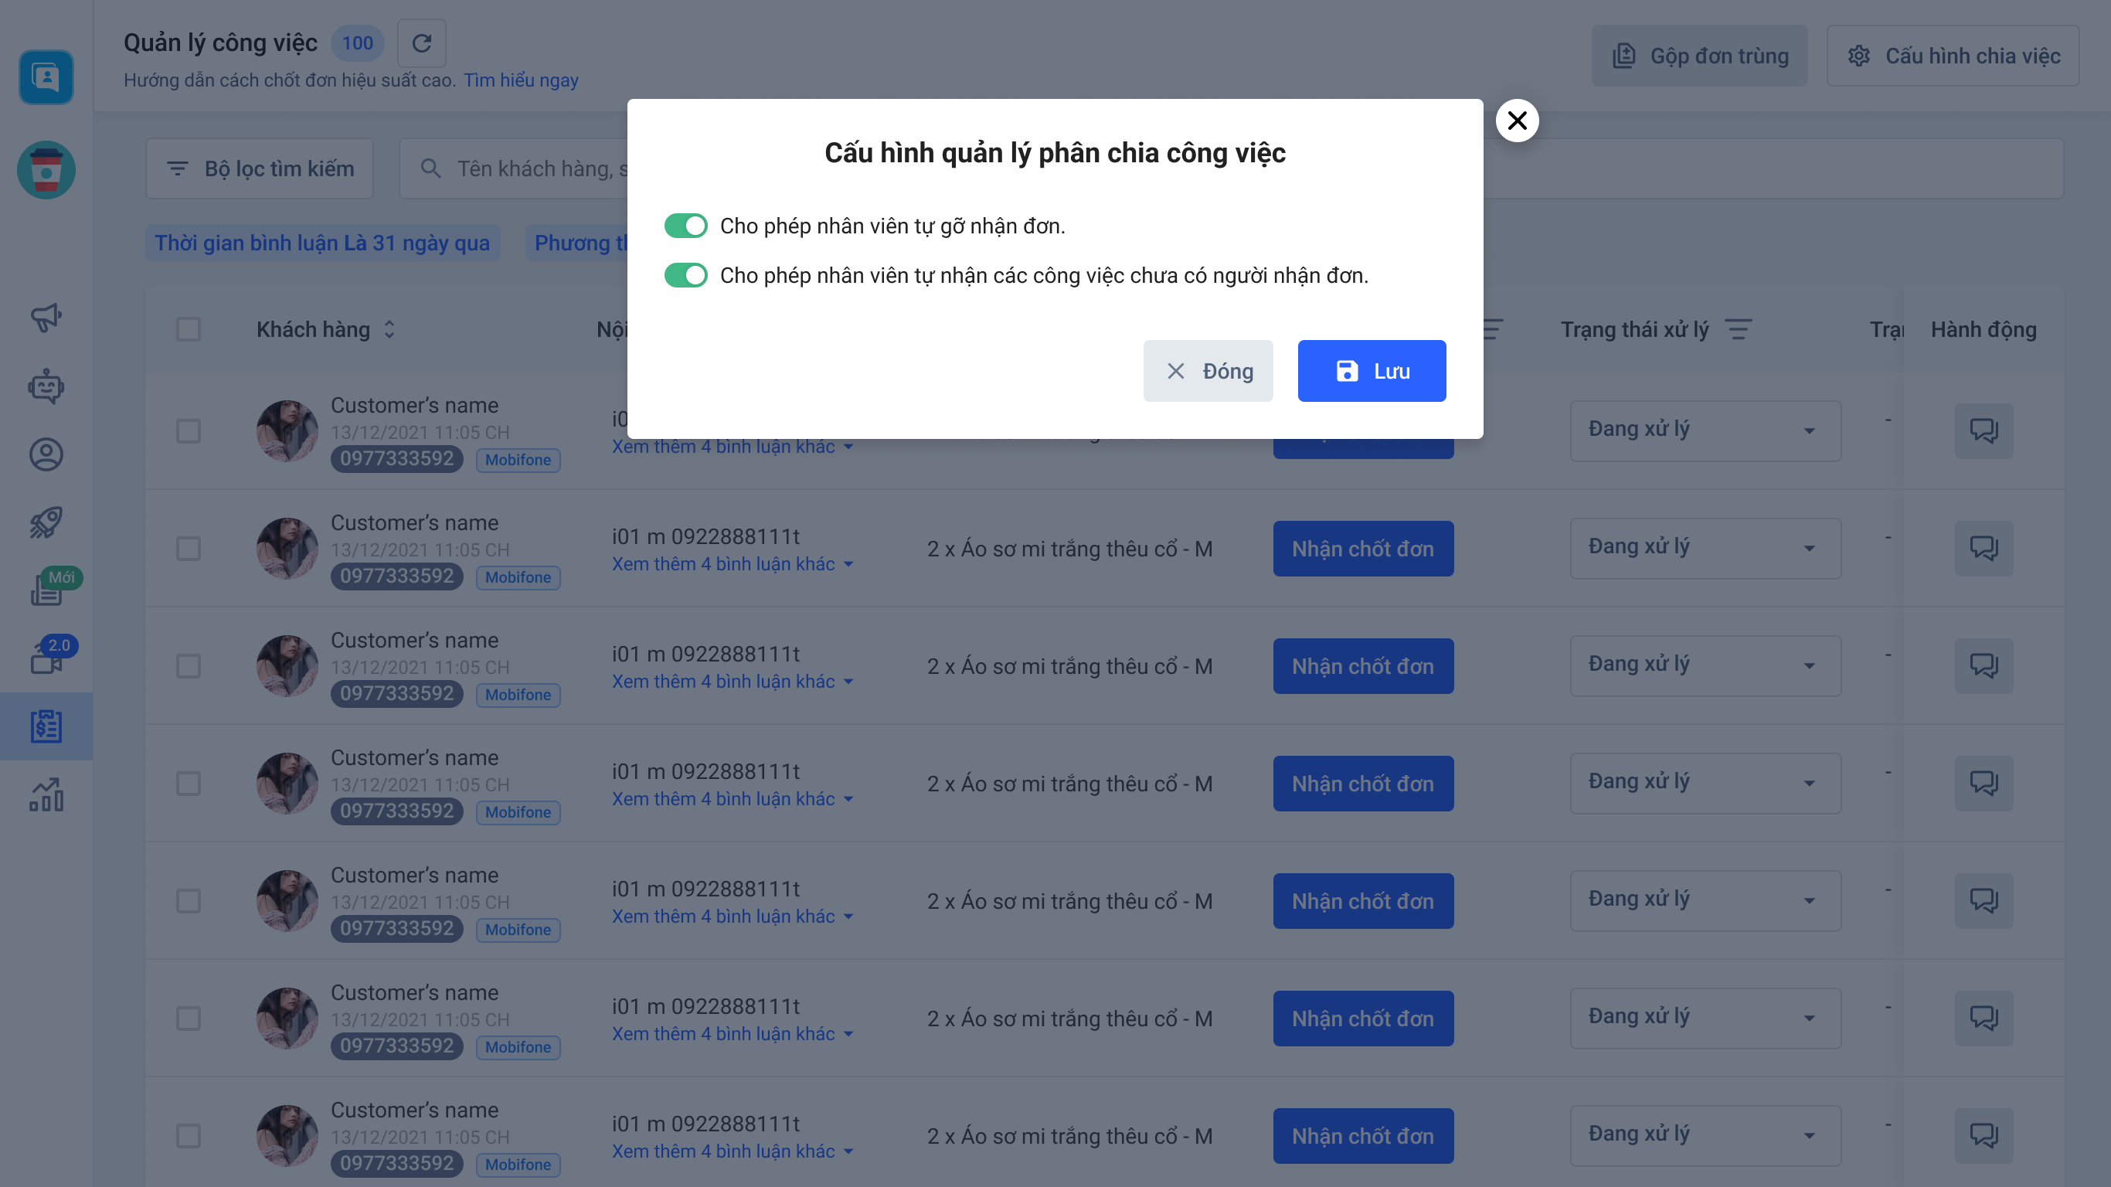
Task: Tick the select-all checkbox in the table header
Action: (x=189, y=329)
